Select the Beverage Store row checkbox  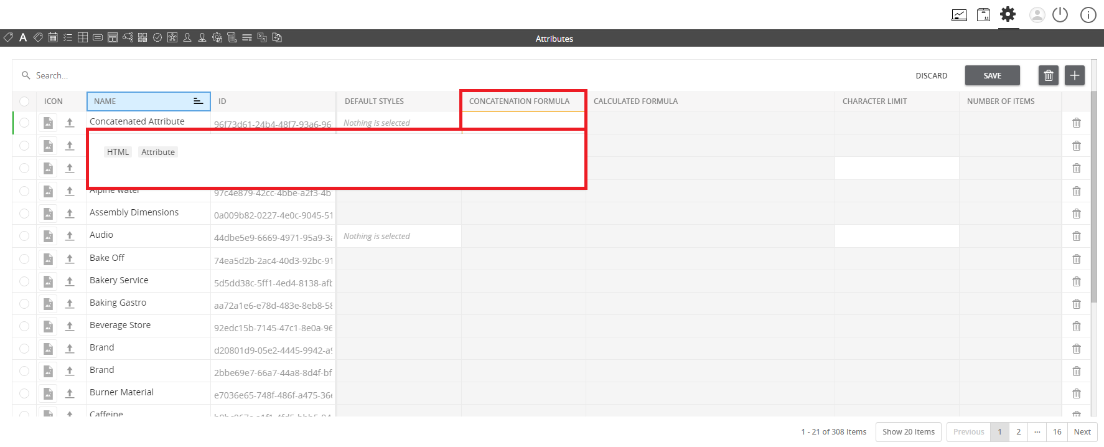pos(24,326)
